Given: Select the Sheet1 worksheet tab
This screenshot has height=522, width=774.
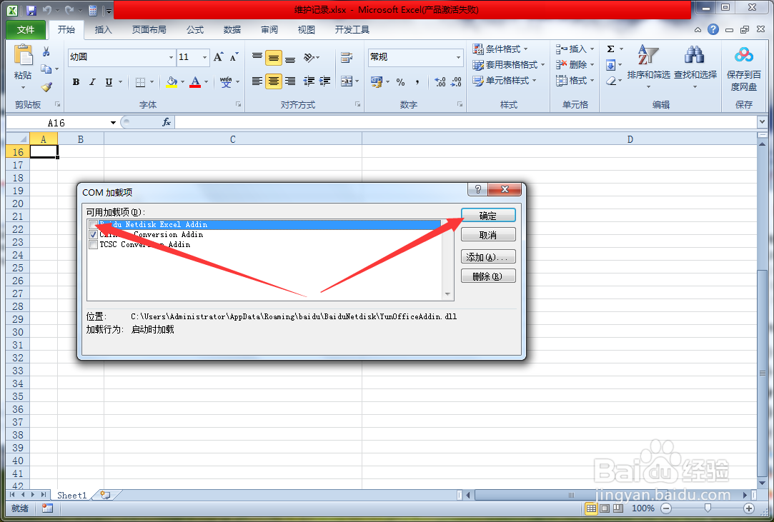Looking at the screenshot, I should pos(72,495).
